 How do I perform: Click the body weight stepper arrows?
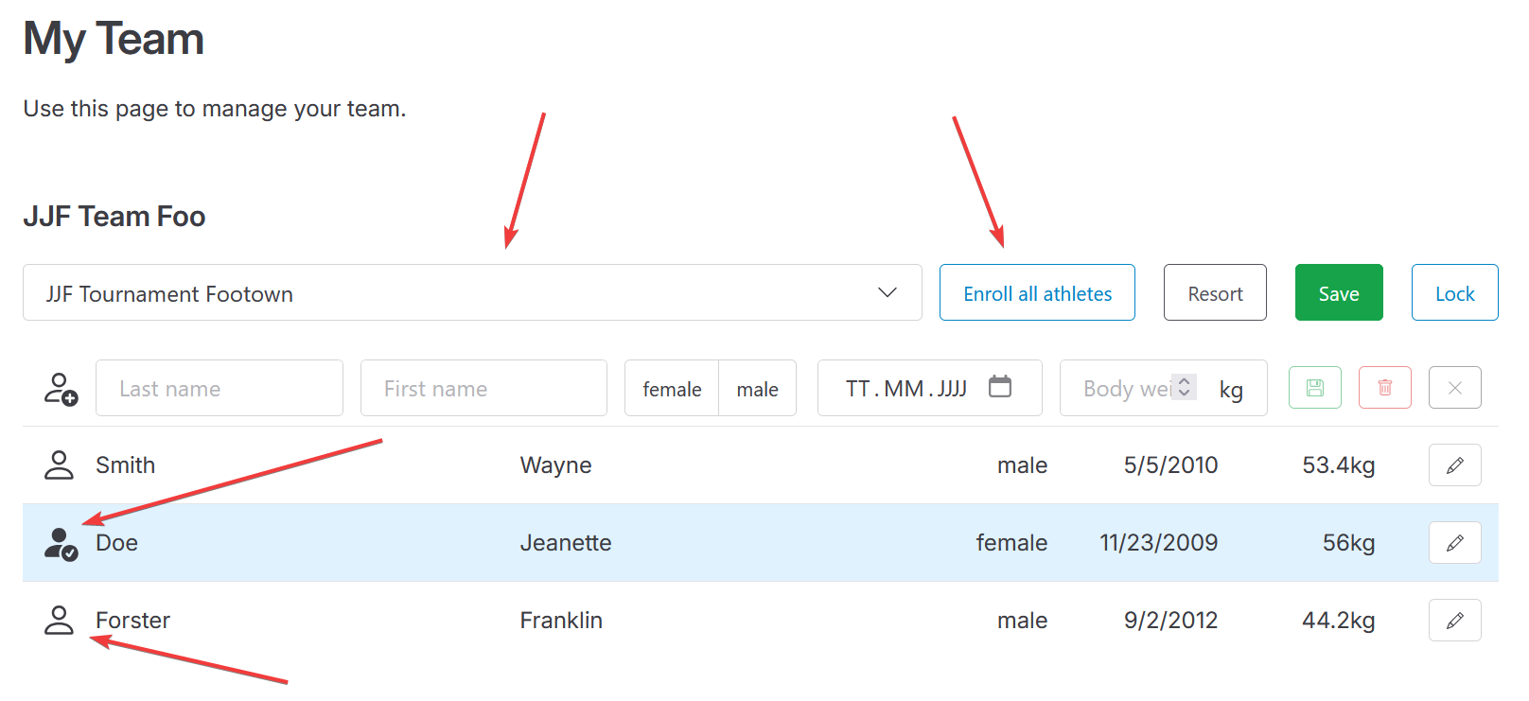pos(1184,387)
